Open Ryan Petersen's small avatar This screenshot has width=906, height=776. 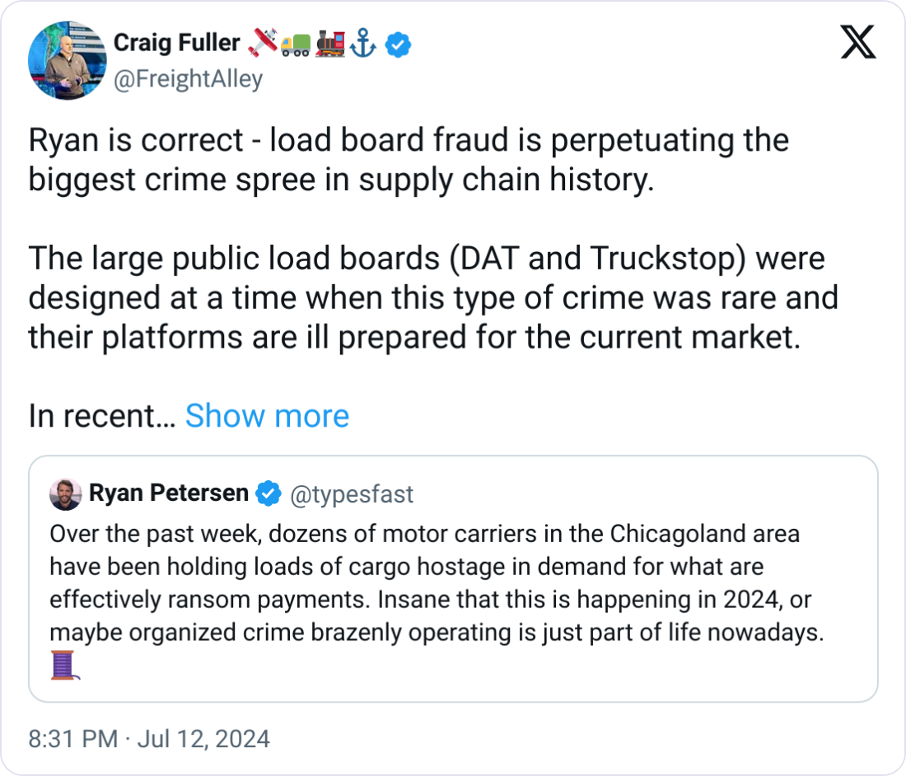click(66, 494)
